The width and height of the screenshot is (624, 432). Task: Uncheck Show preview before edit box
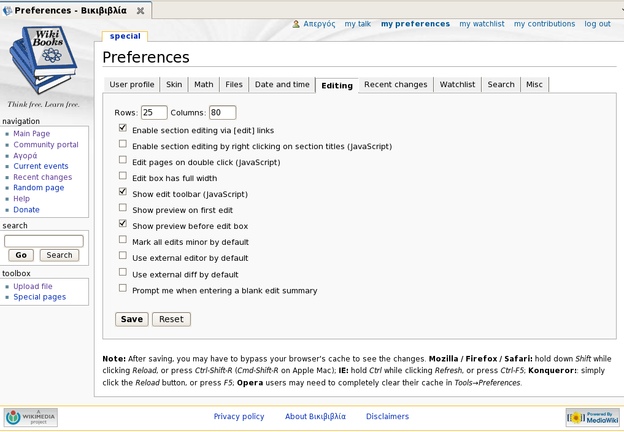pyautogui.click(x=123, y=223)
